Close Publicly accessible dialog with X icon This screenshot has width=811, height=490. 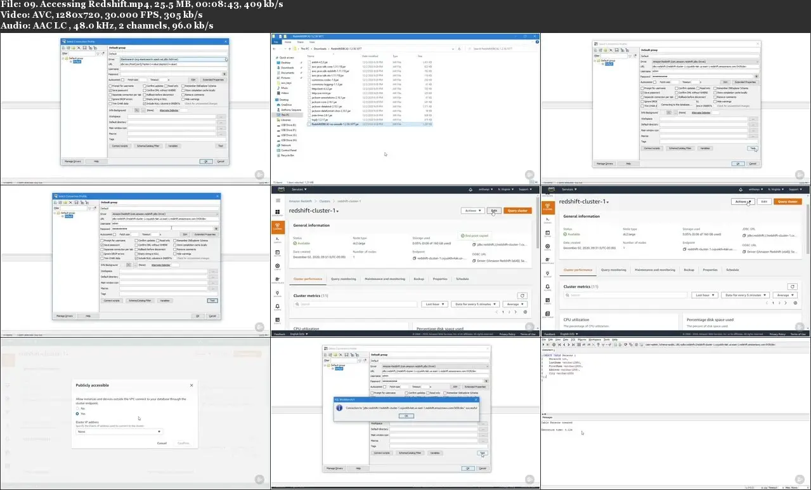click(x=191, y=385)
